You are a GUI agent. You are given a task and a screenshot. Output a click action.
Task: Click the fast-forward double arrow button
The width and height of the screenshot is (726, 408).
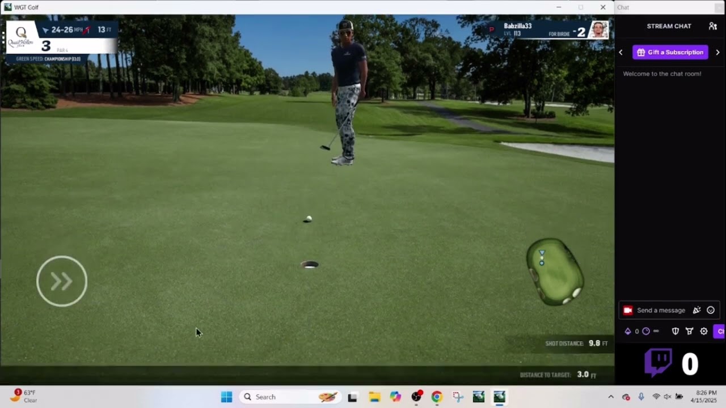62,281
